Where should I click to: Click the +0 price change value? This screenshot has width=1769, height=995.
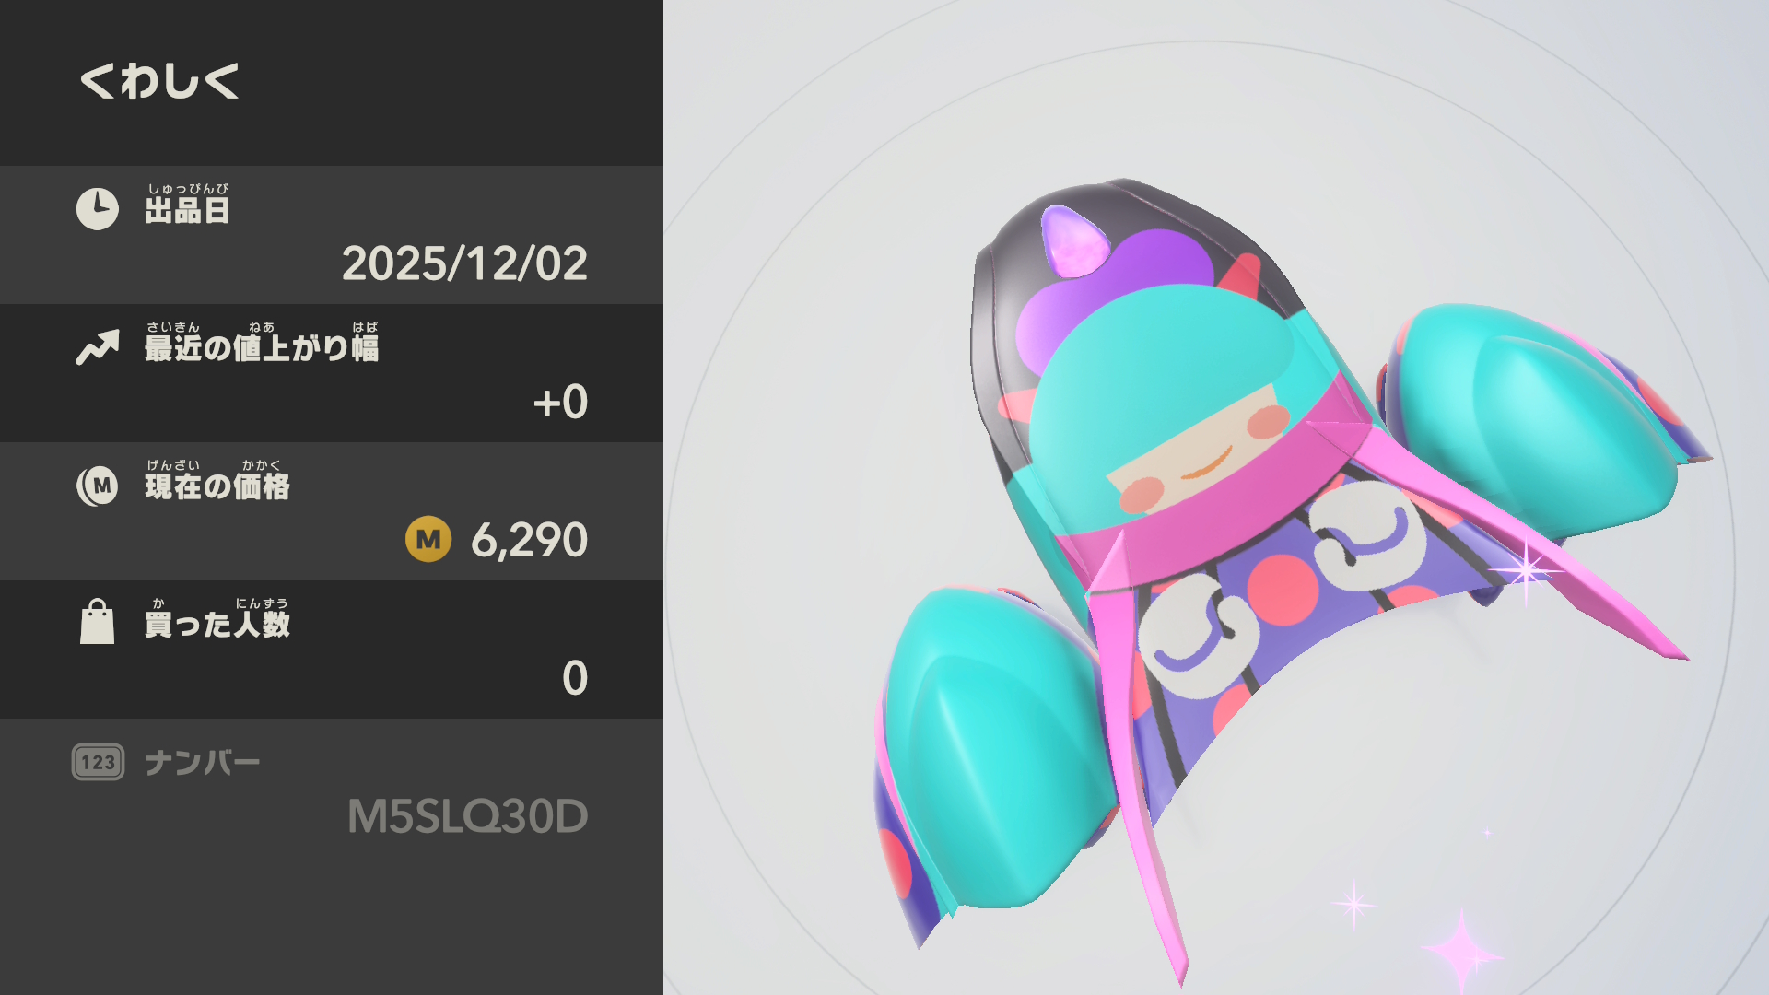click(560, 402)
